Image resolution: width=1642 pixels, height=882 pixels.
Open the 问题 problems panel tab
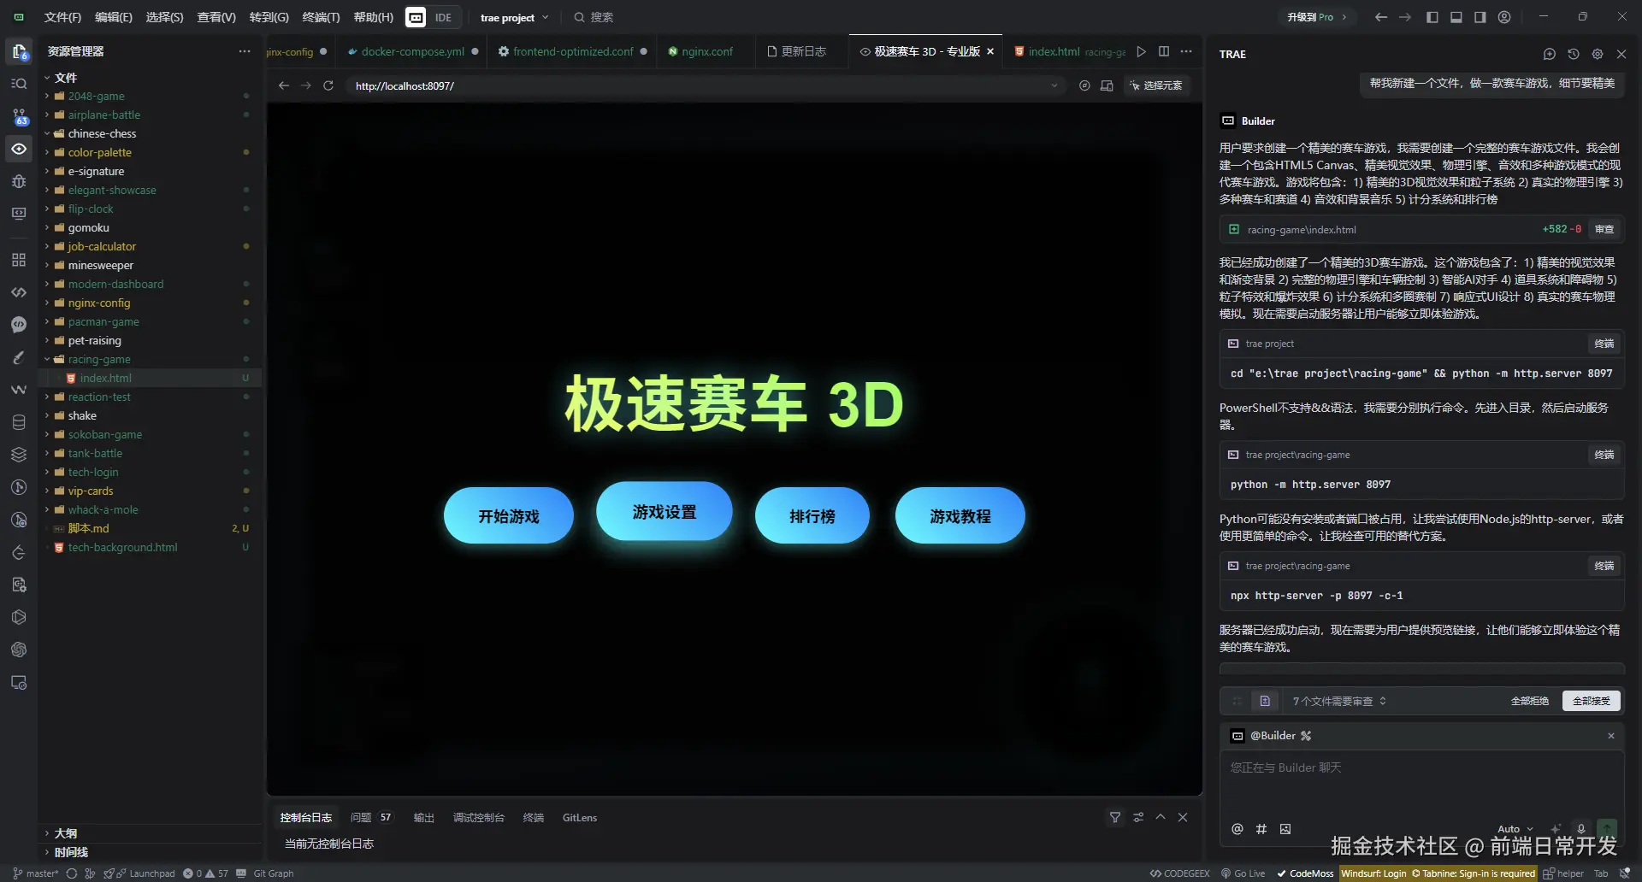click(x=371, y=818)
